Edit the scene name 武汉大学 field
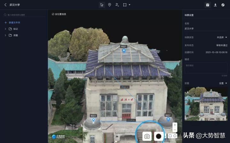Screen dimensions: 230x143 point(206,29)
